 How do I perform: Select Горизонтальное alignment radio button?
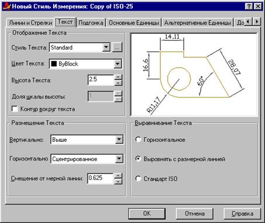point(138,140)
